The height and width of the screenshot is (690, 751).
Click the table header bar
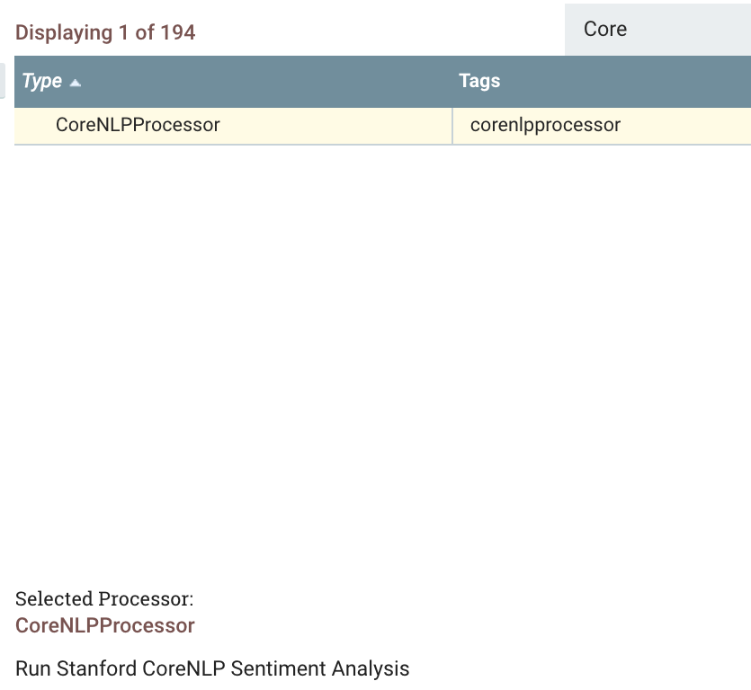pyautogui.click(x=270, y=81)
